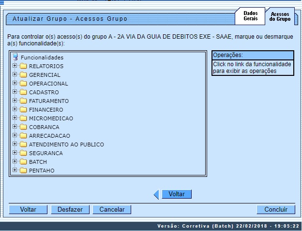Image resolution: width=302 pixels, height=231 pixels.
Task: Click the CADASTRO folder icon
Action: [23, 92]
